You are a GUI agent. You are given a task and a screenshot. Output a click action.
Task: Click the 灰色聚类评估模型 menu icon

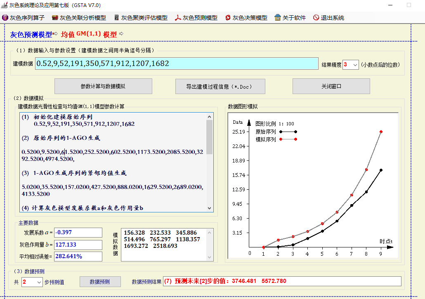tap(116, 18)
